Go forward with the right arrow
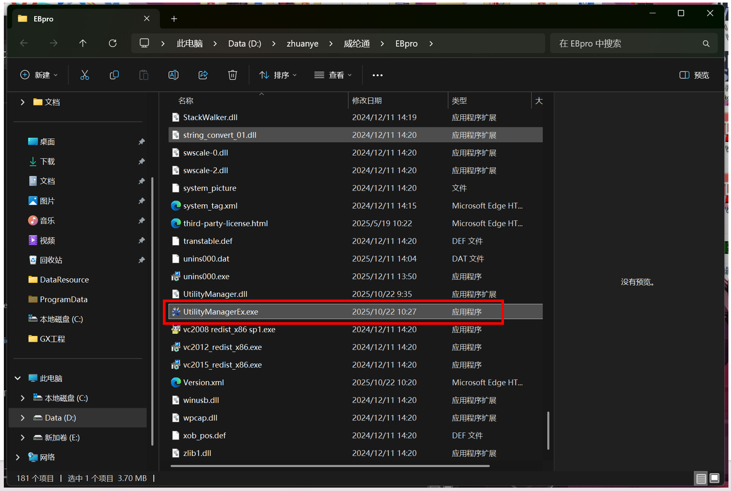Image resolution: width=731 pixels, height=491 pixels. click(53, 43)
